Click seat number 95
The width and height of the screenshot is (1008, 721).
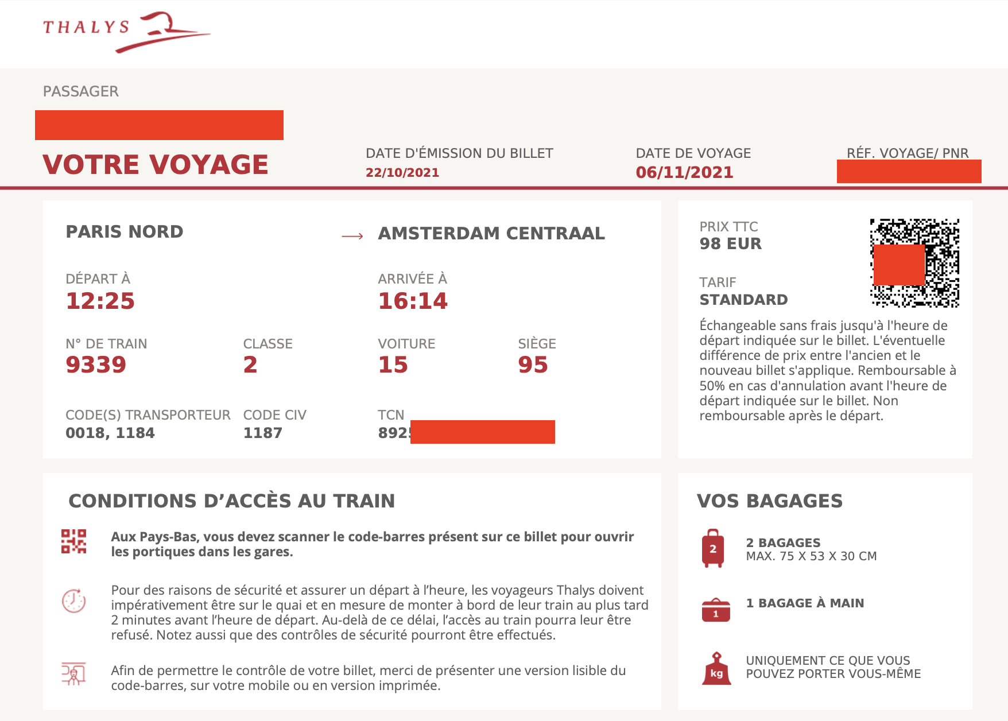pyautogui.click(x=533, y=365)
